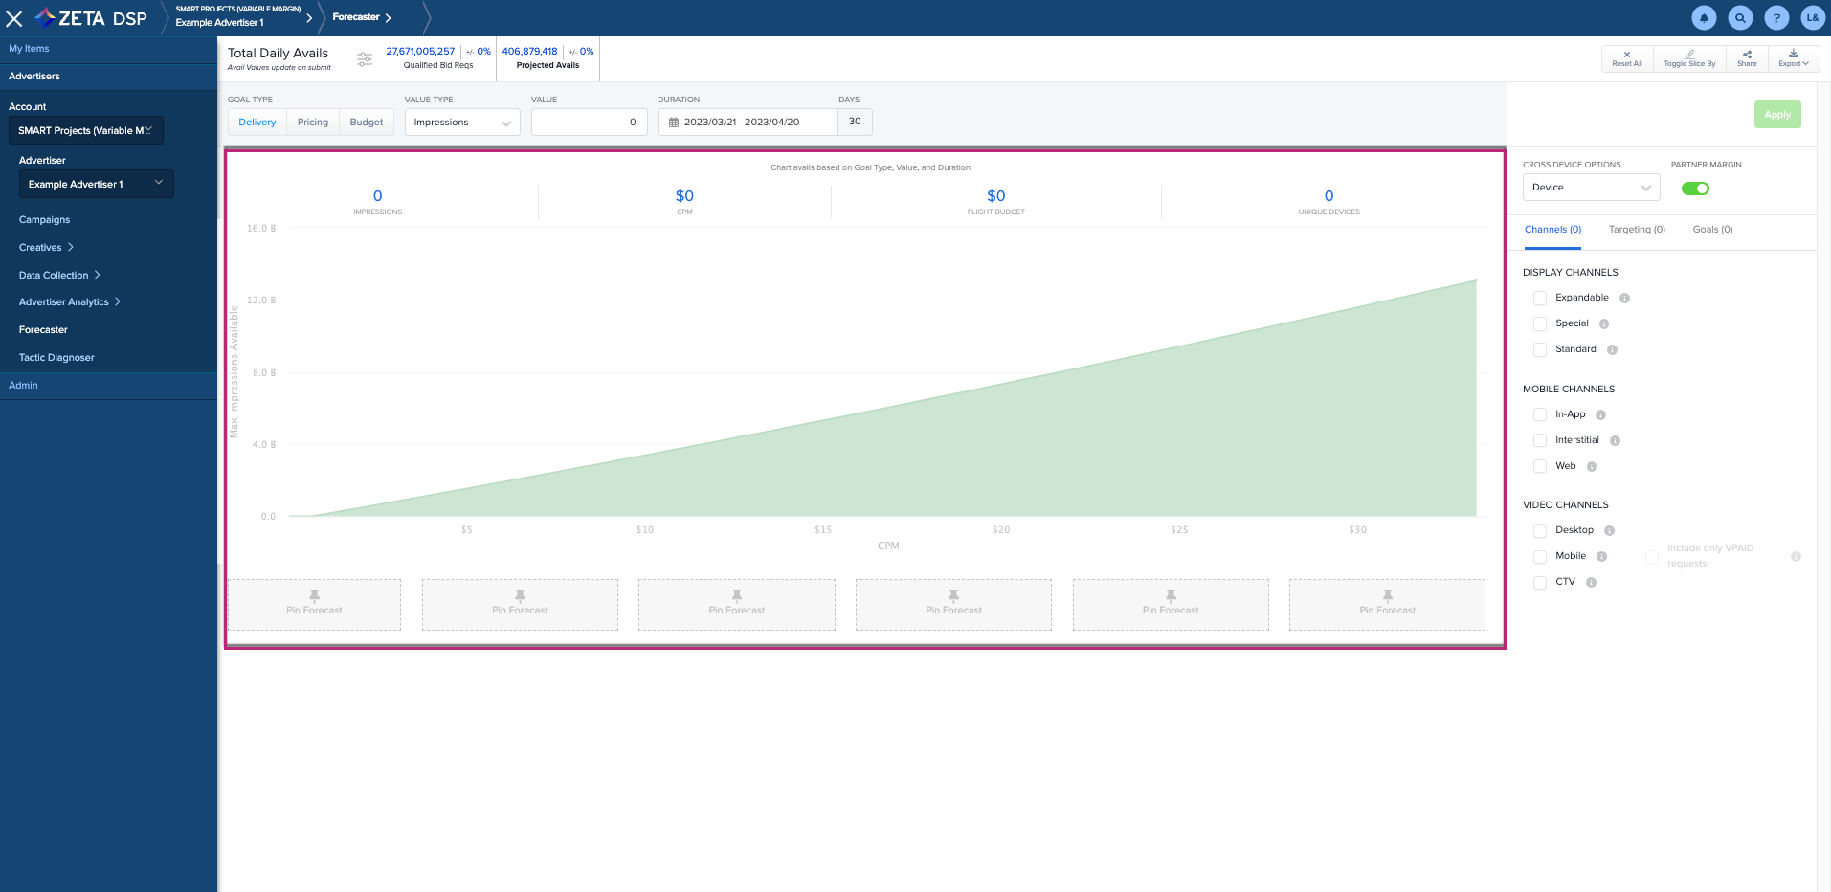Image resolution: width=1831 pixels, height=892 pixels.
Task: Open the Value Type Impressions dropdown
Action: [462, 123]
